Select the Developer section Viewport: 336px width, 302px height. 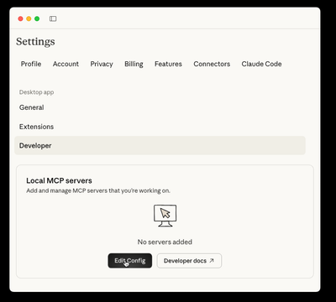(x=160, y=146)
